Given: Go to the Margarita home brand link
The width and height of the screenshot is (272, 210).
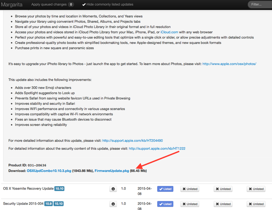Looking at the screenshot, I should coord(12,5).
